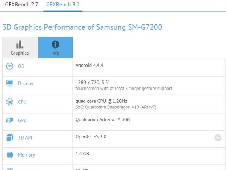Click the Qualcomm Adreno 306 text

[x=102, y=119]
